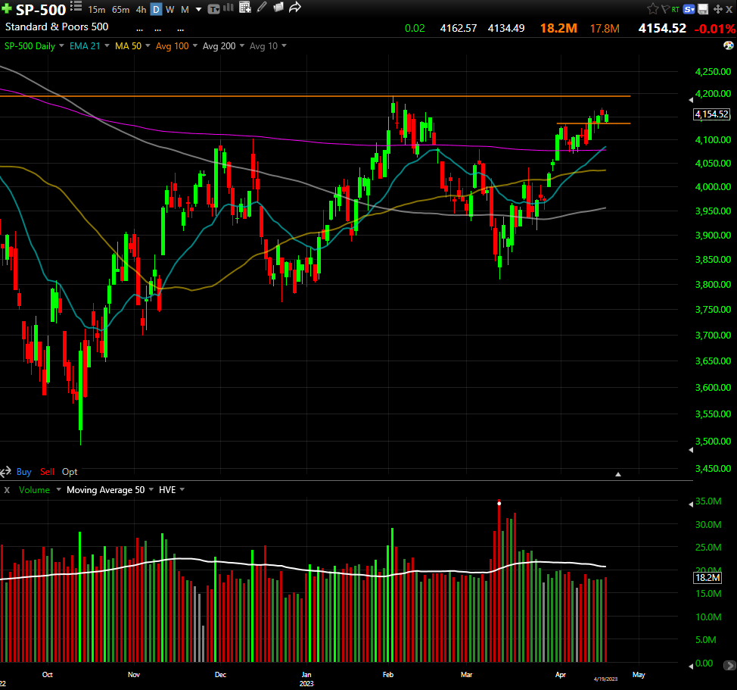Click the Buy button
Image resolution: width=737 pixels, height=690 pixels.
(x=24, y=472)
